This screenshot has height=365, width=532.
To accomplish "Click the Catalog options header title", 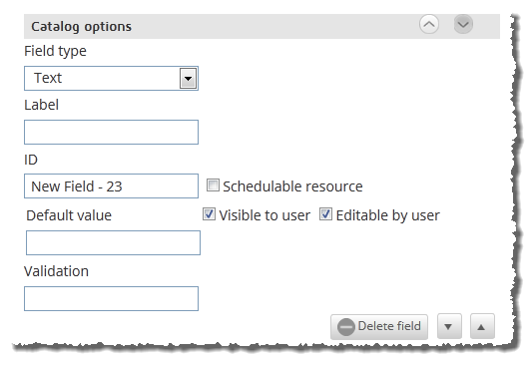I will click(x=81, y=27).
